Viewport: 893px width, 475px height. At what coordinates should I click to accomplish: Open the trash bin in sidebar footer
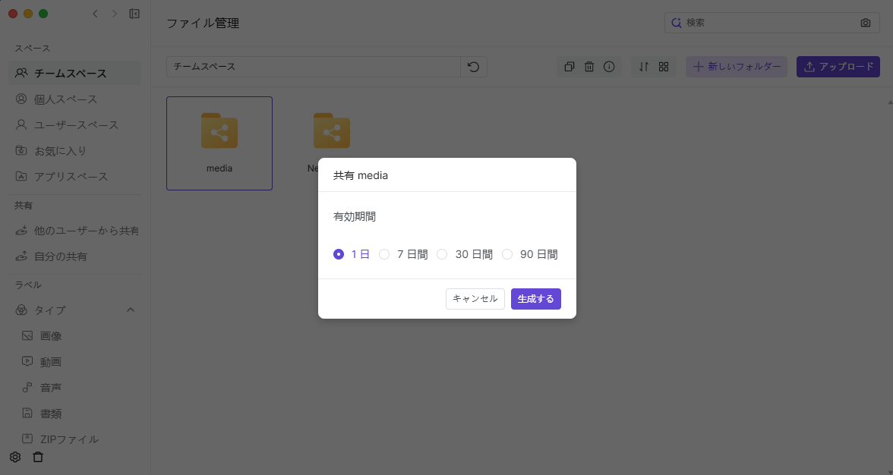[x=38, y=458]
